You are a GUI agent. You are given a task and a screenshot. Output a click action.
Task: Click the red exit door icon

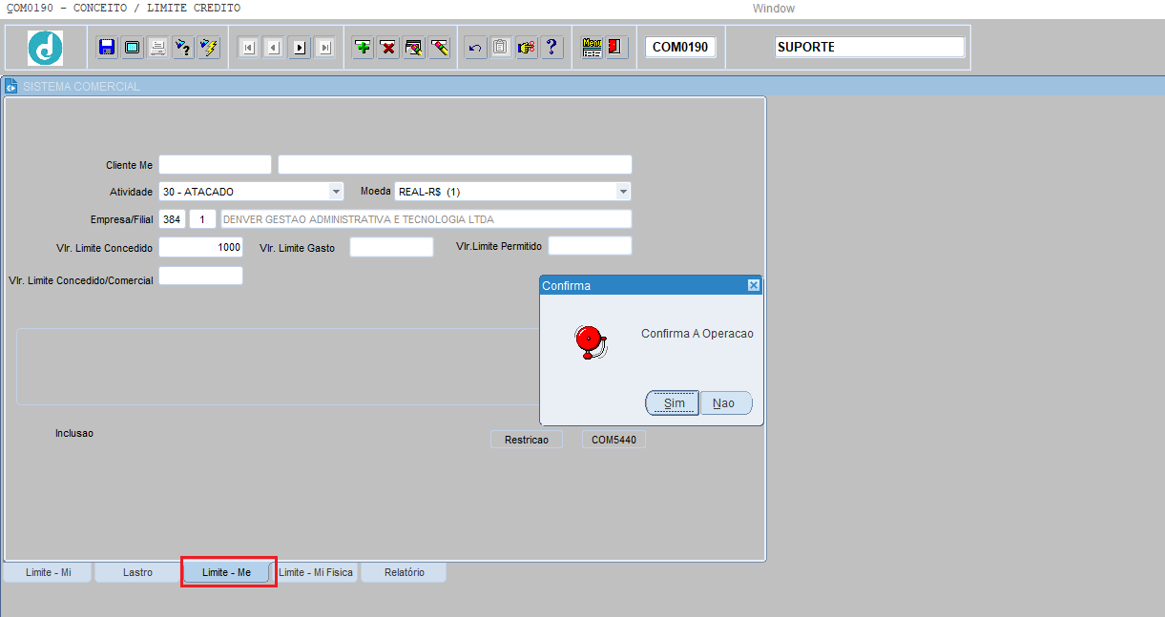point(616,47)
